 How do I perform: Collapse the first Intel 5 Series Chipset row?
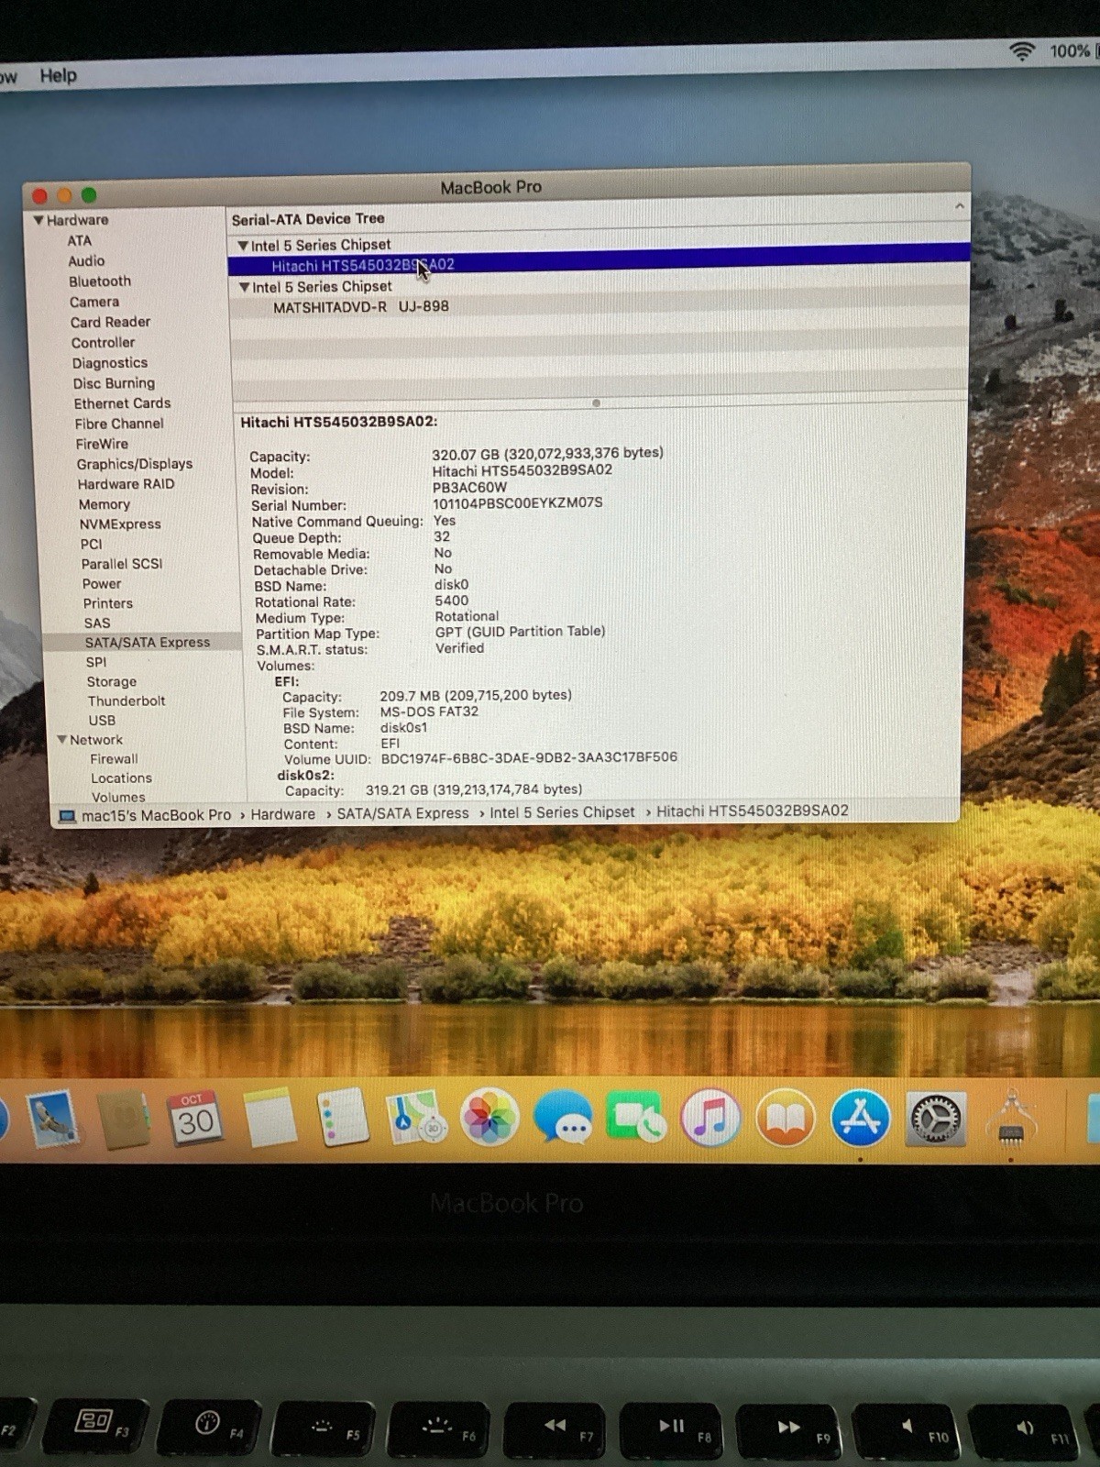(x=243, y=246)
